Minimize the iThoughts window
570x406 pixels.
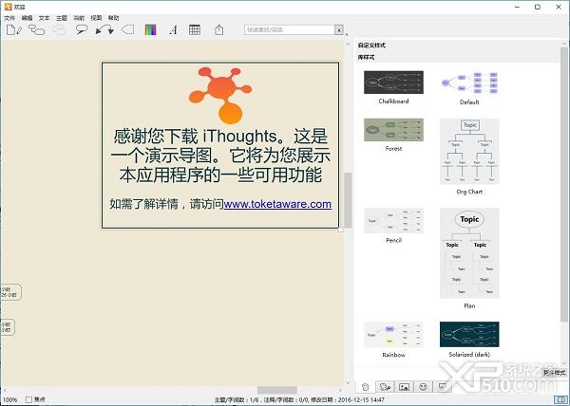[518, 7]
